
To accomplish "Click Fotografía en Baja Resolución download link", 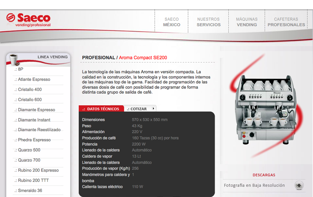I will [254, 186].
